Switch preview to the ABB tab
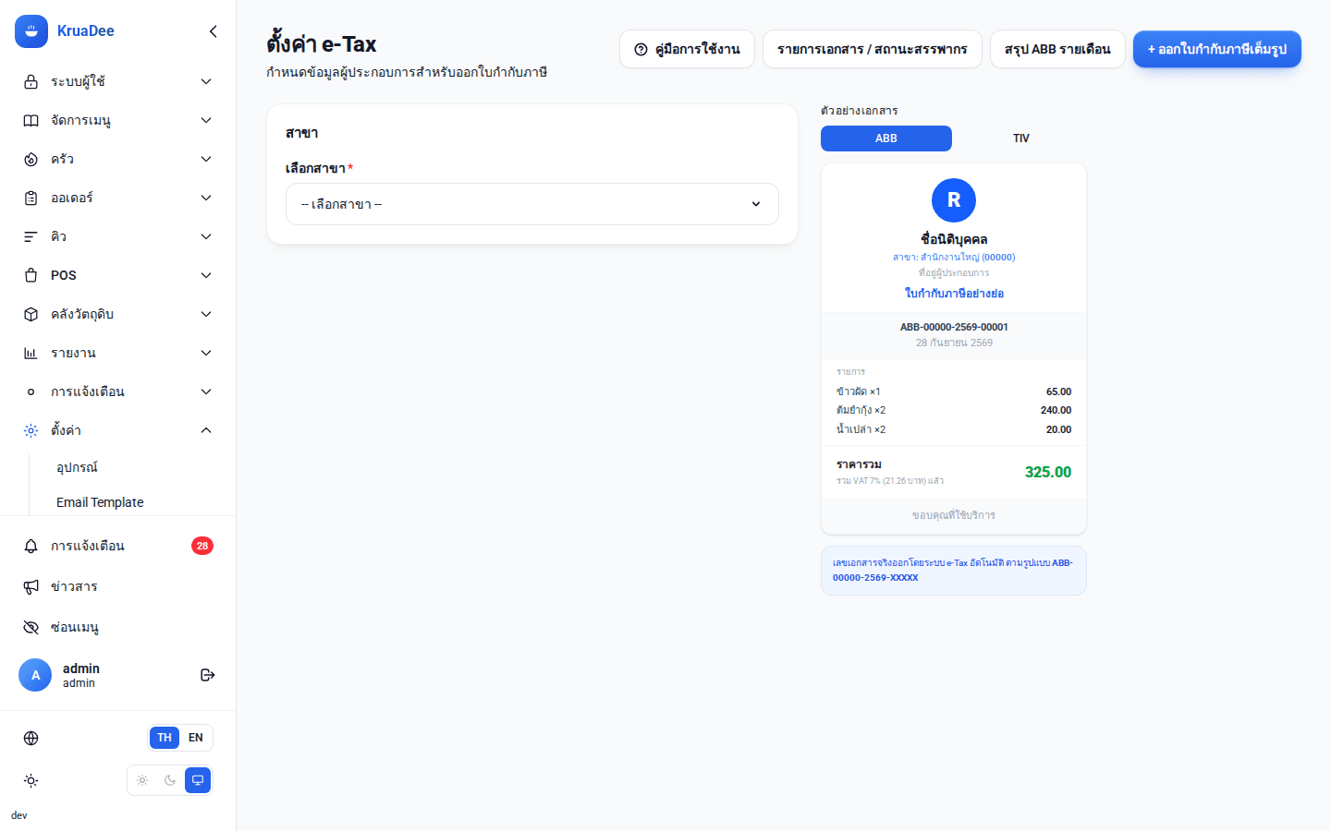Viewport: 1331px width, 831px height. [x=886, y=138]
